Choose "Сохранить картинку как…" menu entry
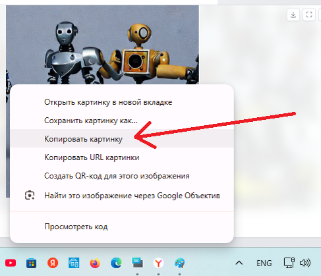This screenshot has width=321, height=276. tap(122, 121)
